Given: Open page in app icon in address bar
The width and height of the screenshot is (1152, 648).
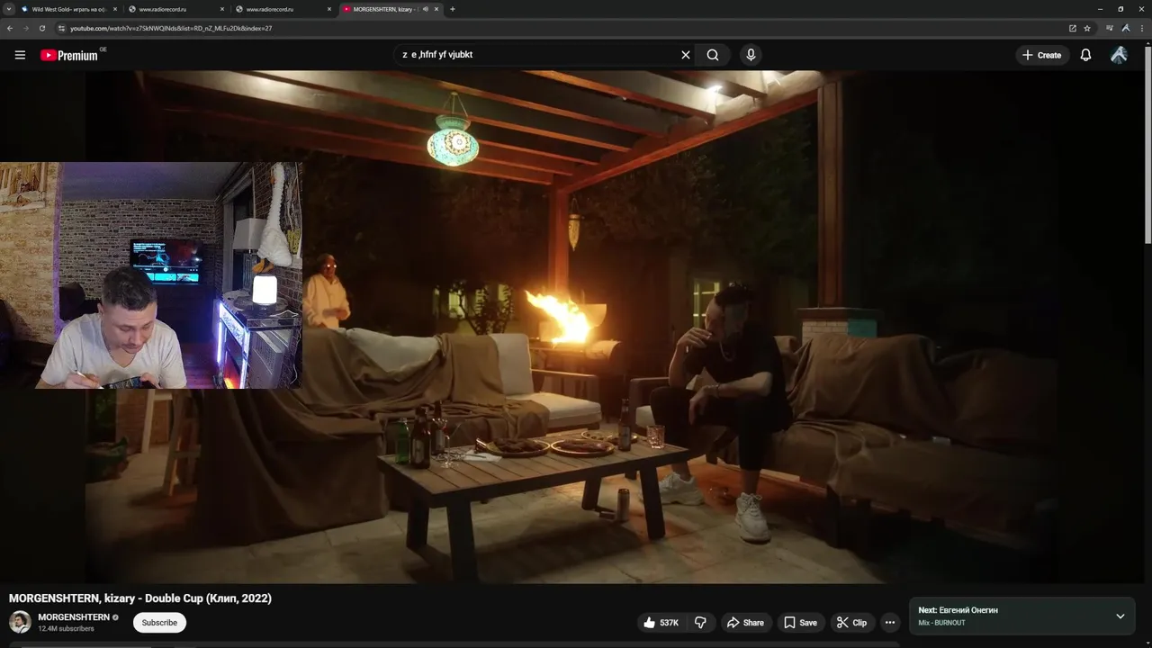Looking at the screenshot, I should pyautogui.click(x=1073, y=28).
